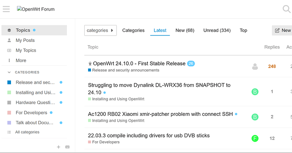Click the green F avatar on DVB topic
292x153 pixels.
[x=255, y=138]
